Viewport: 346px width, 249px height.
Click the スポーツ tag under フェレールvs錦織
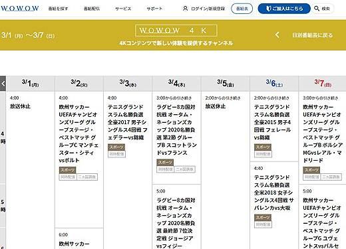click(263, 147)
